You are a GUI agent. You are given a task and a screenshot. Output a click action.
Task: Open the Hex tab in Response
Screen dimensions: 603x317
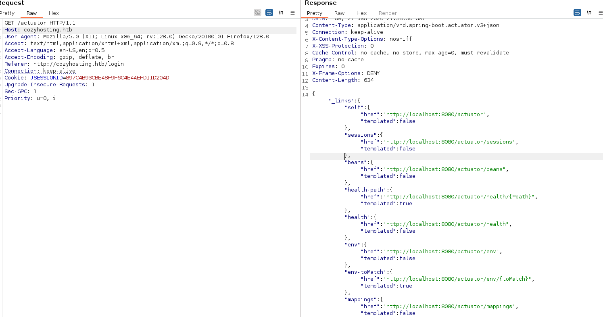pyautogui.click(x=361, y=13)
